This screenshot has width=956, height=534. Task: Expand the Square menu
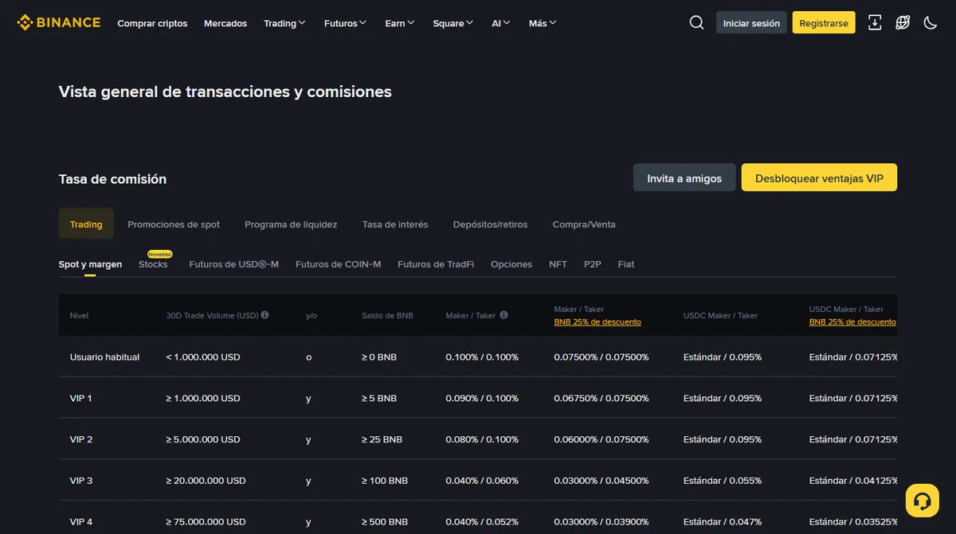pos(453,23)
